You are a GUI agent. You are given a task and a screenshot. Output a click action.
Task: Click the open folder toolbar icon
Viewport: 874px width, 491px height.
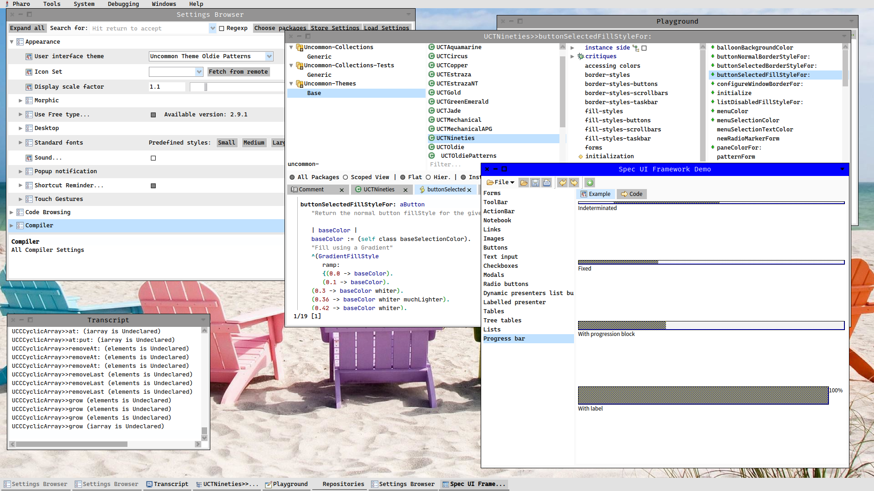point(524,183)
